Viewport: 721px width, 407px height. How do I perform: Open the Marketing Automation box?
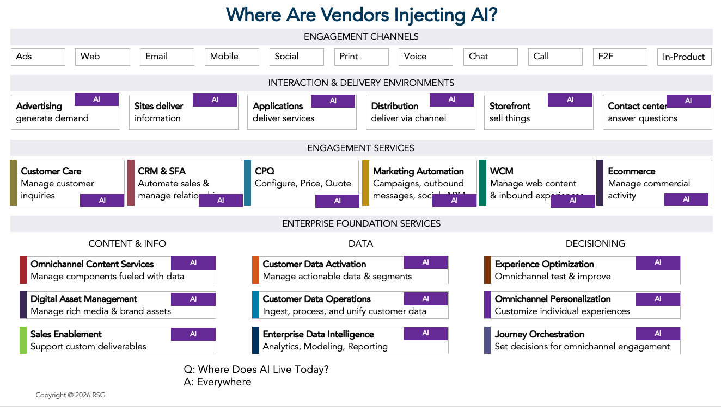click(419, 183)
